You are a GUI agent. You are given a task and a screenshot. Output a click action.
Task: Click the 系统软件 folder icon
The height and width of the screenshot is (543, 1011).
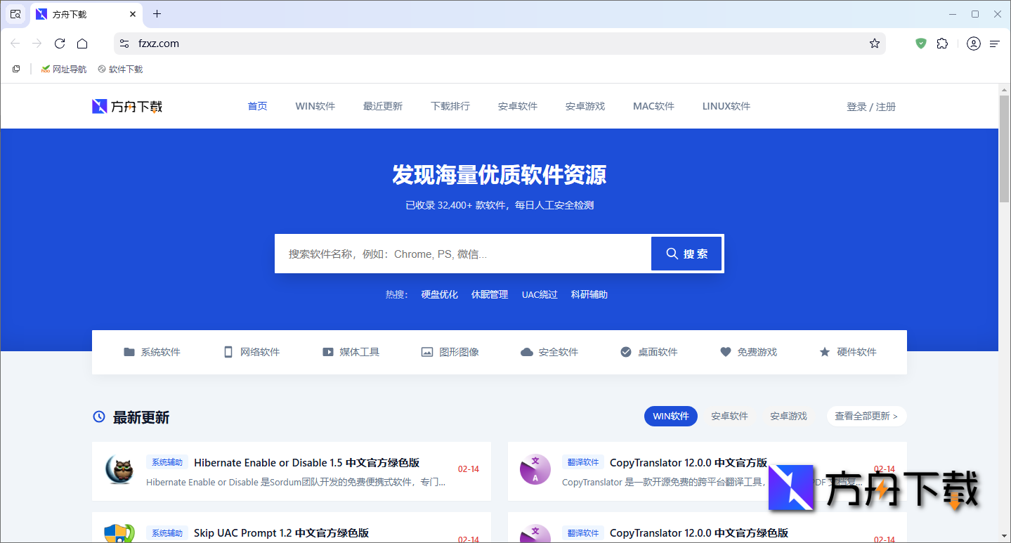(129, 351)
